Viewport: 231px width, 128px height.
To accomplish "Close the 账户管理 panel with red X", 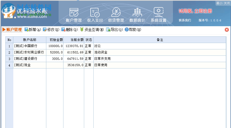I will (x=227, y=30).
